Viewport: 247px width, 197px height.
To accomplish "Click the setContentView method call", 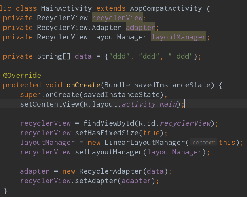I will coord(50,104).
